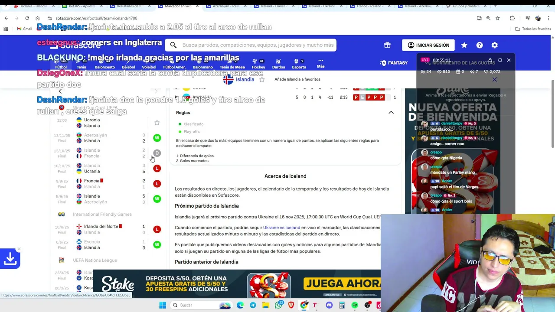Open Islandia vs Ucrania 10/10/25 match
555x312 pixels.
click(x=108, y=168)
